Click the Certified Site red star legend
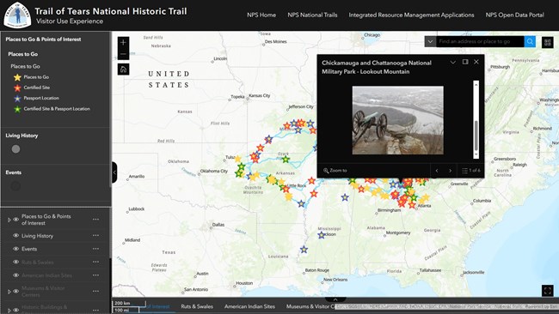 click(x=17, y=88)
